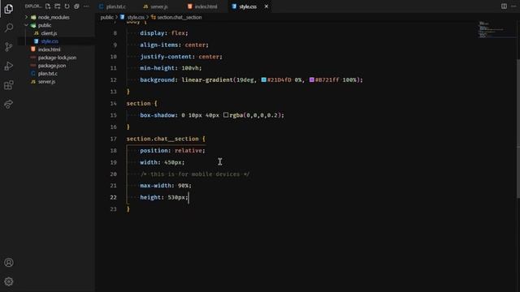Image resolution: width=520 pixels, height=292 pixels.
Task: Open the Run and Debug view
Action: 9,66
